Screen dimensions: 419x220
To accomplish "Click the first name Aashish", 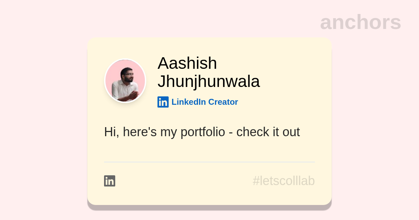I will tap(187, 63).
